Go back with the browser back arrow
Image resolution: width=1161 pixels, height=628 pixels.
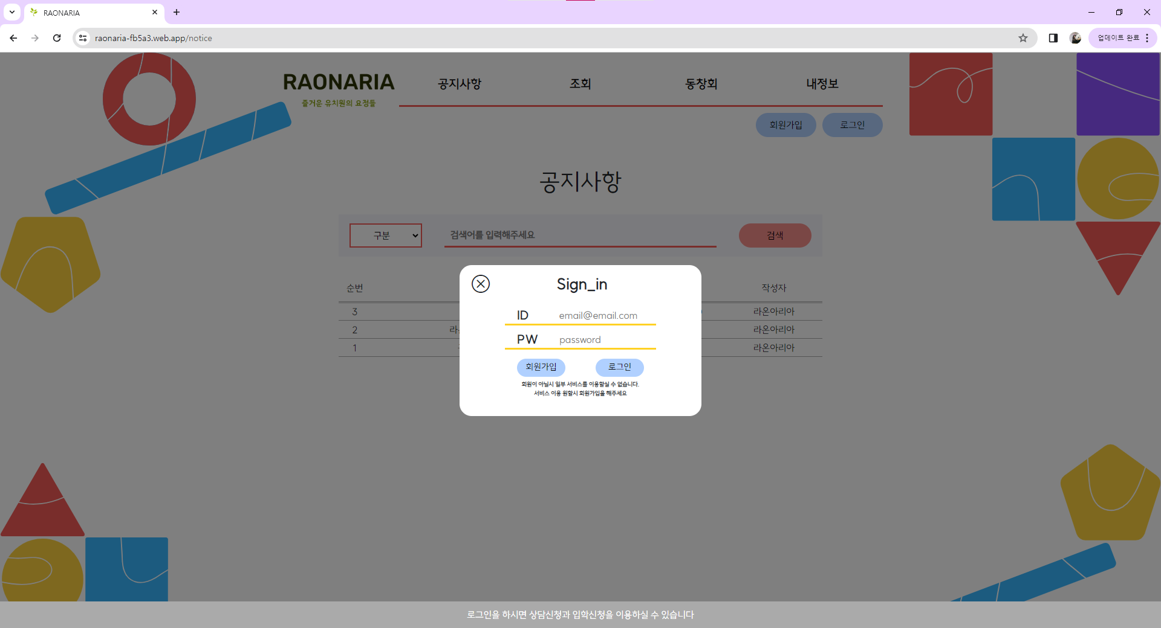click(x=13, y=38)
